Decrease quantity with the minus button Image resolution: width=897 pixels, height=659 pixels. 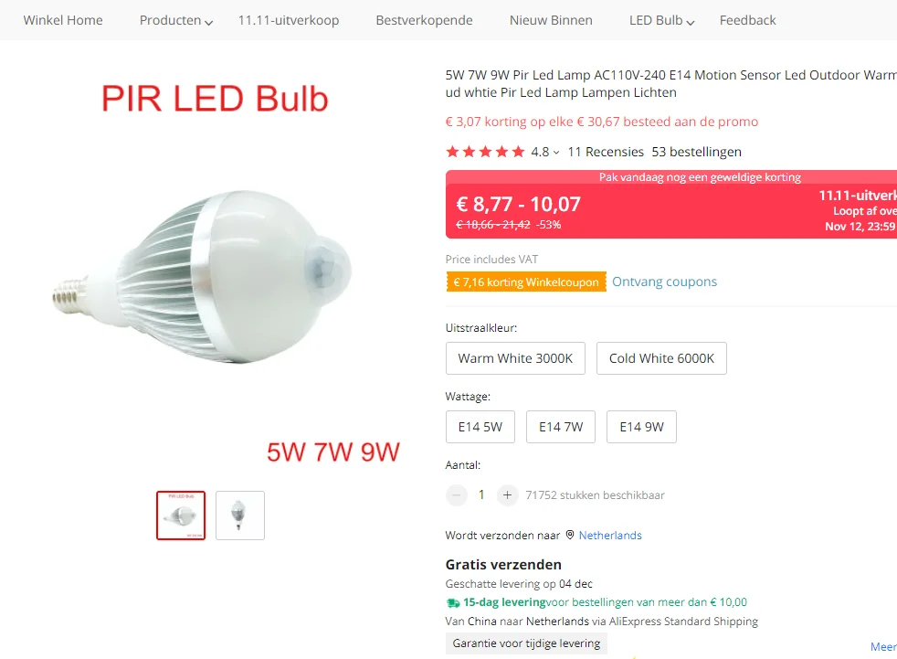pos(457,494)
